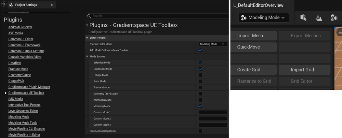Open the Modeling Mode dropdown in toolbar
The width and height of the screenshot is (342, 138).
pos(263,18)
